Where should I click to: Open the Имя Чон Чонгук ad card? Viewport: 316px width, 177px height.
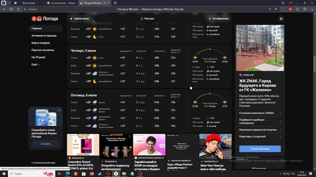click(x=215, y=152)
